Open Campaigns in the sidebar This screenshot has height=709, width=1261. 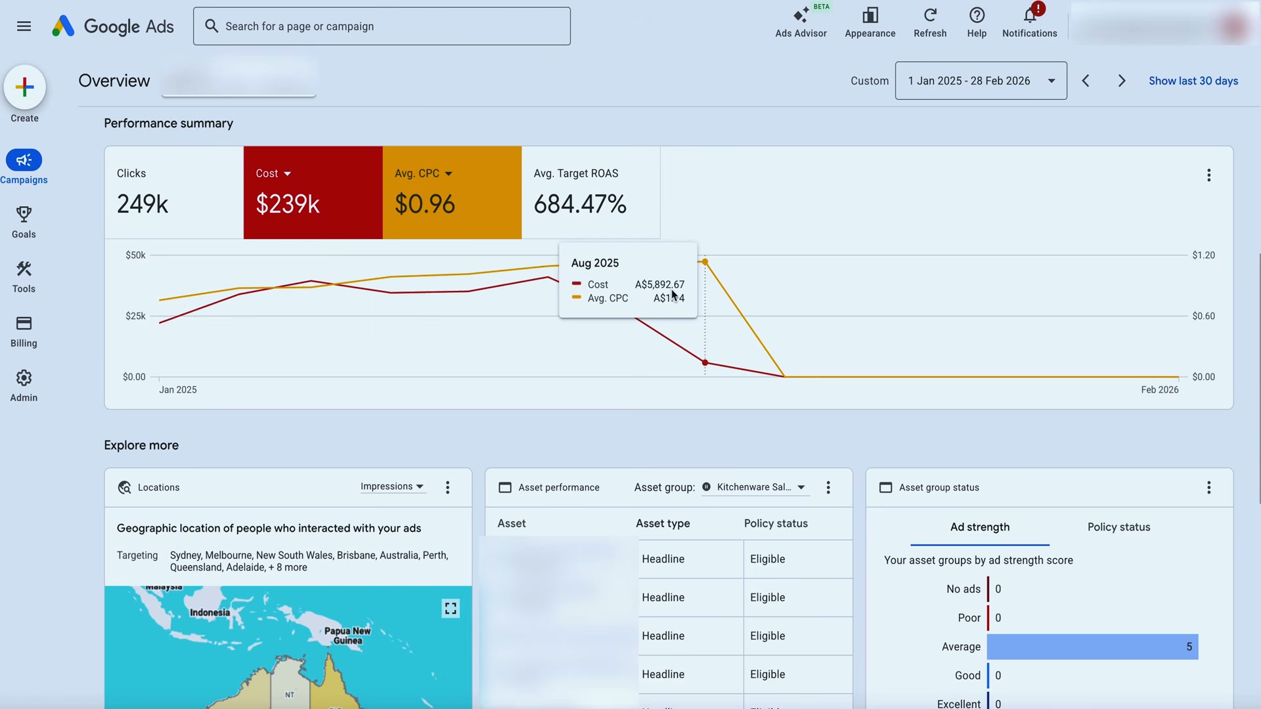24,167
